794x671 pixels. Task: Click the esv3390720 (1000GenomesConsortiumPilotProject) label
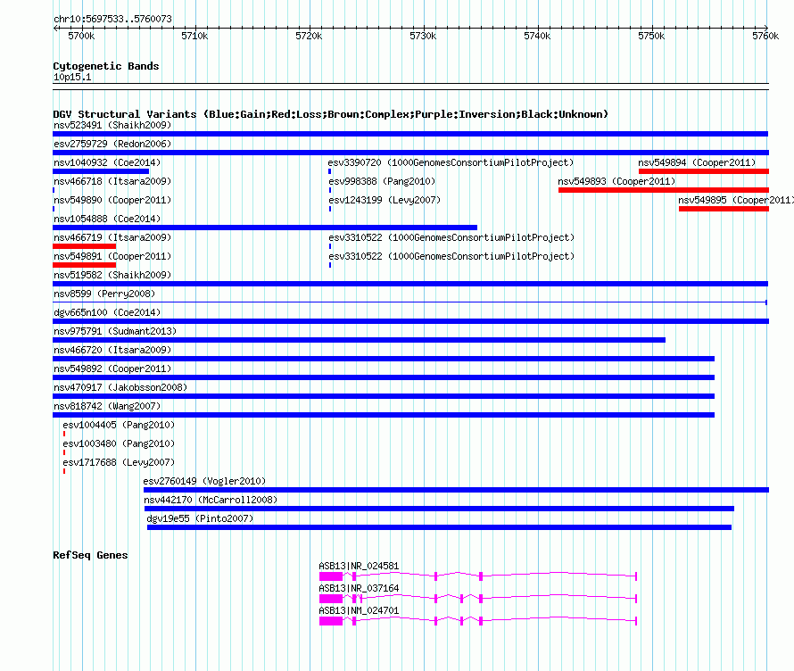tap(451, 162)
